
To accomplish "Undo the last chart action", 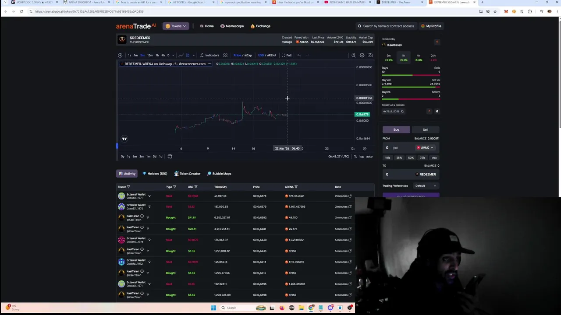I will tap(299, 55).
